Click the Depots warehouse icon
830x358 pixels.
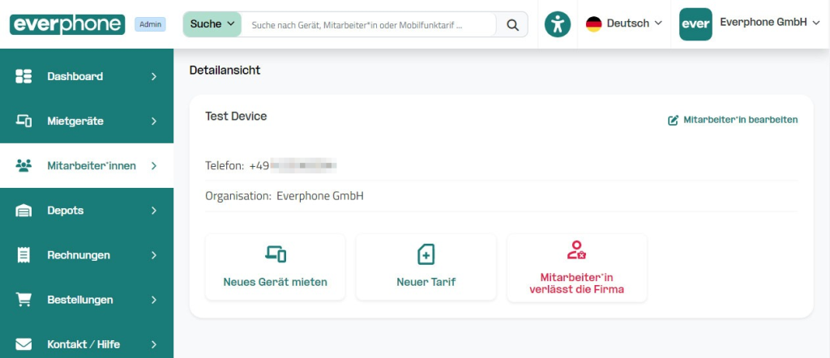click(24, 211)
